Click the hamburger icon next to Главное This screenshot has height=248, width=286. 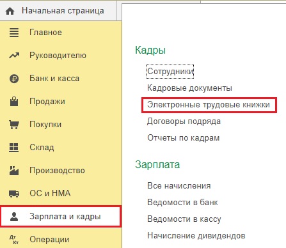coord(14,33)
